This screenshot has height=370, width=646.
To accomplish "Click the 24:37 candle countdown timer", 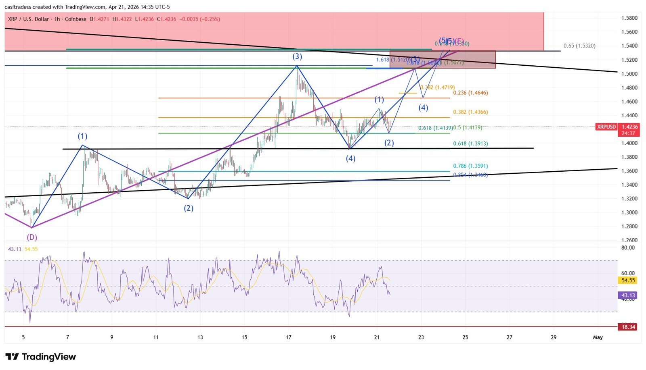I will [629, 133].
